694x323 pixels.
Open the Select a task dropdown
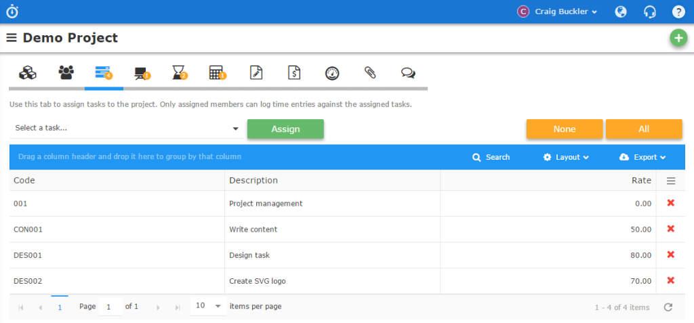127,128
